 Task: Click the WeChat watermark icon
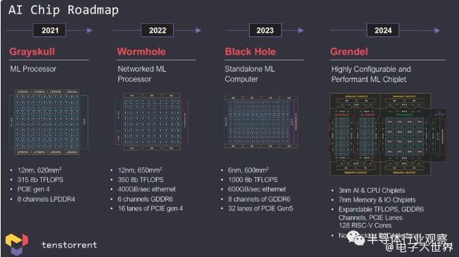tap(356, 239)
